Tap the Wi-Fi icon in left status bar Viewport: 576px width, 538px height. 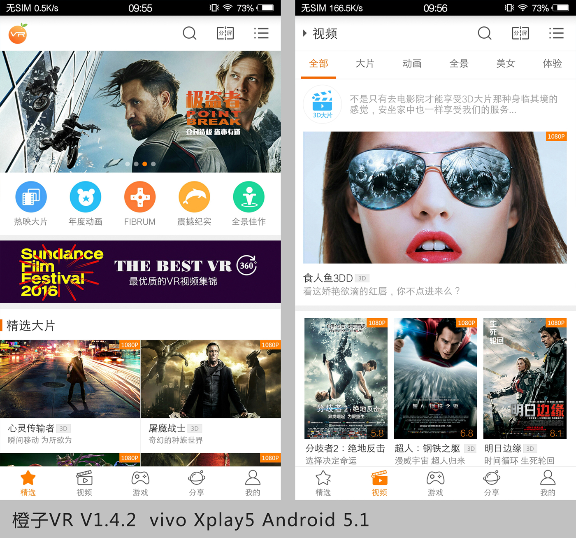click(x=228, y=8)
